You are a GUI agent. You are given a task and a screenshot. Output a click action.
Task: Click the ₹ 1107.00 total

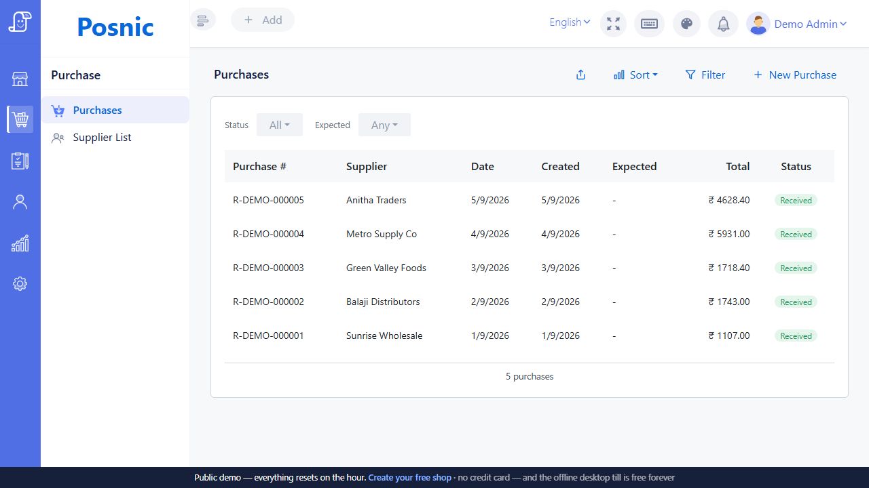(x=729, y=335)
